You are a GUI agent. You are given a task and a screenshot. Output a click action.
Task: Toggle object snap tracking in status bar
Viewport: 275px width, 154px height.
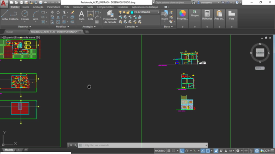coord(203,151)
